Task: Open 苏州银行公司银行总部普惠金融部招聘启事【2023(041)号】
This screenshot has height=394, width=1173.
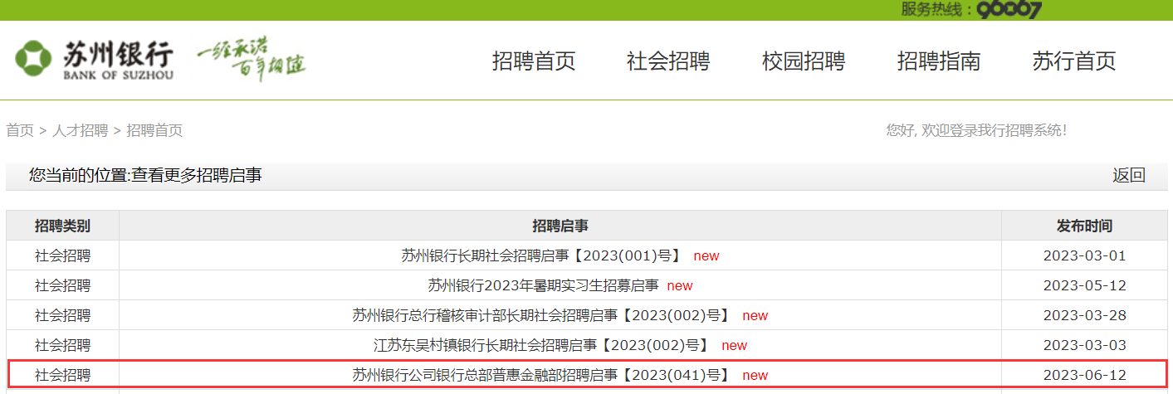Action: point(541,375)
